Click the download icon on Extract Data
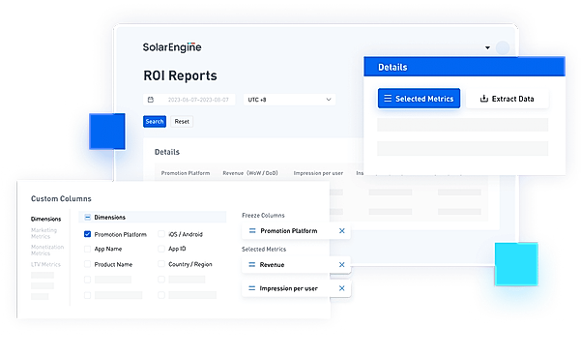This screenshot has height=356, width=581. point(484,99)
